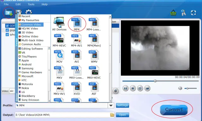The width and height of the screenshot is (202, 121).
Task: Toggle the iph file checkbox
Action: point(7,35)
